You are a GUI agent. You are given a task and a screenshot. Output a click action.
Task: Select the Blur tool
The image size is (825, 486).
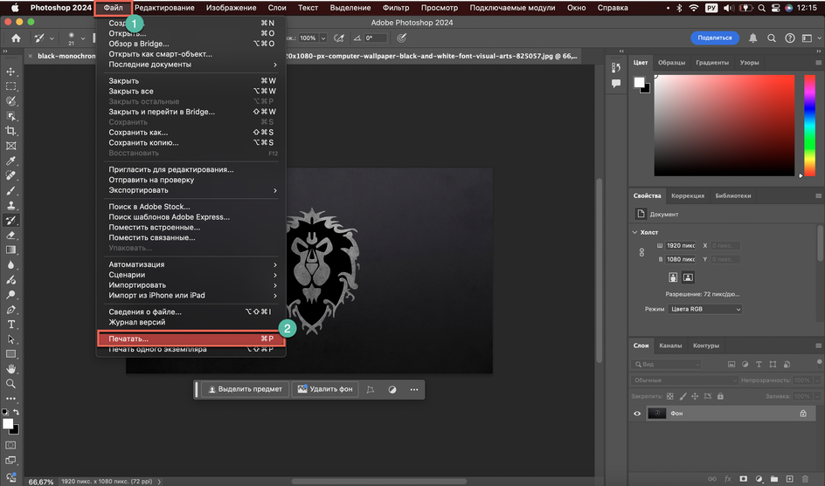pos(10,264)
